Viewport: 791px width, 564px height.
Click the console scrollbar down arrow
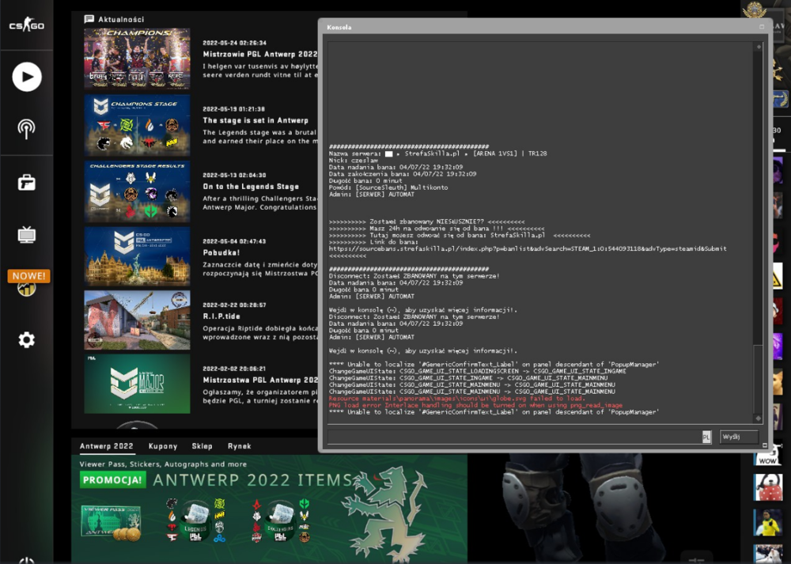[x=759, y=418]
